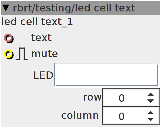Select the column number field
Image resolution: width=161 pixels, height=128 pixels.
pos(131,115)
